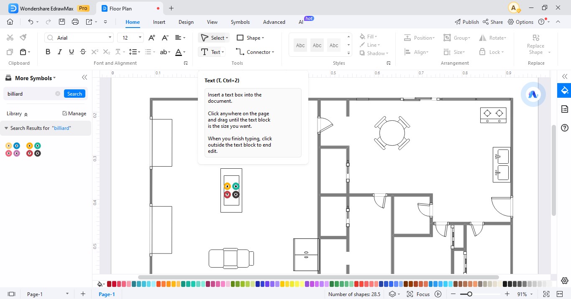Switch to the View tab
This screenshot has width=571, height=299.
point(212,22)
